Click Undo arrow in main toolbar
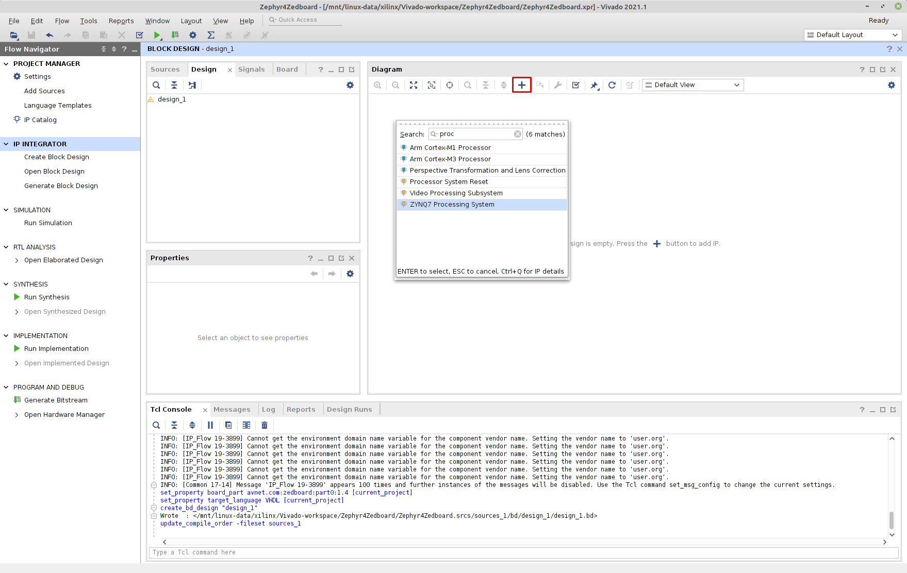 point(50,35)
